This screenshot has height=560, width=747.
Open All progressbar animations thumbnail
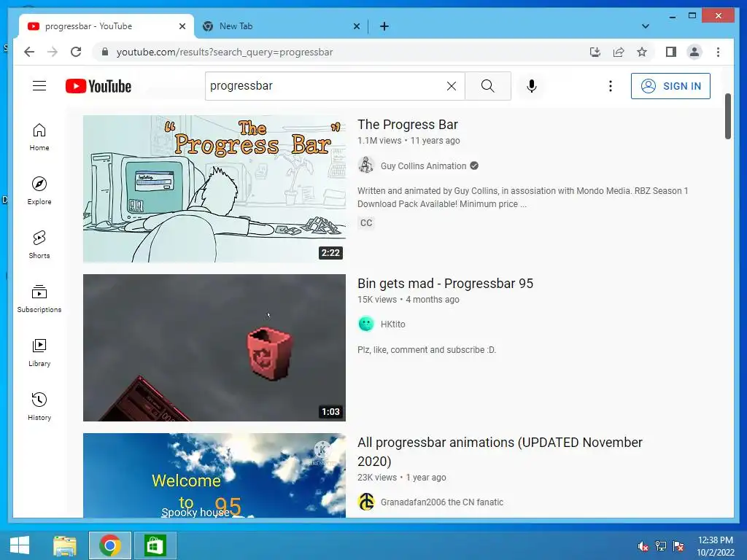214,475
